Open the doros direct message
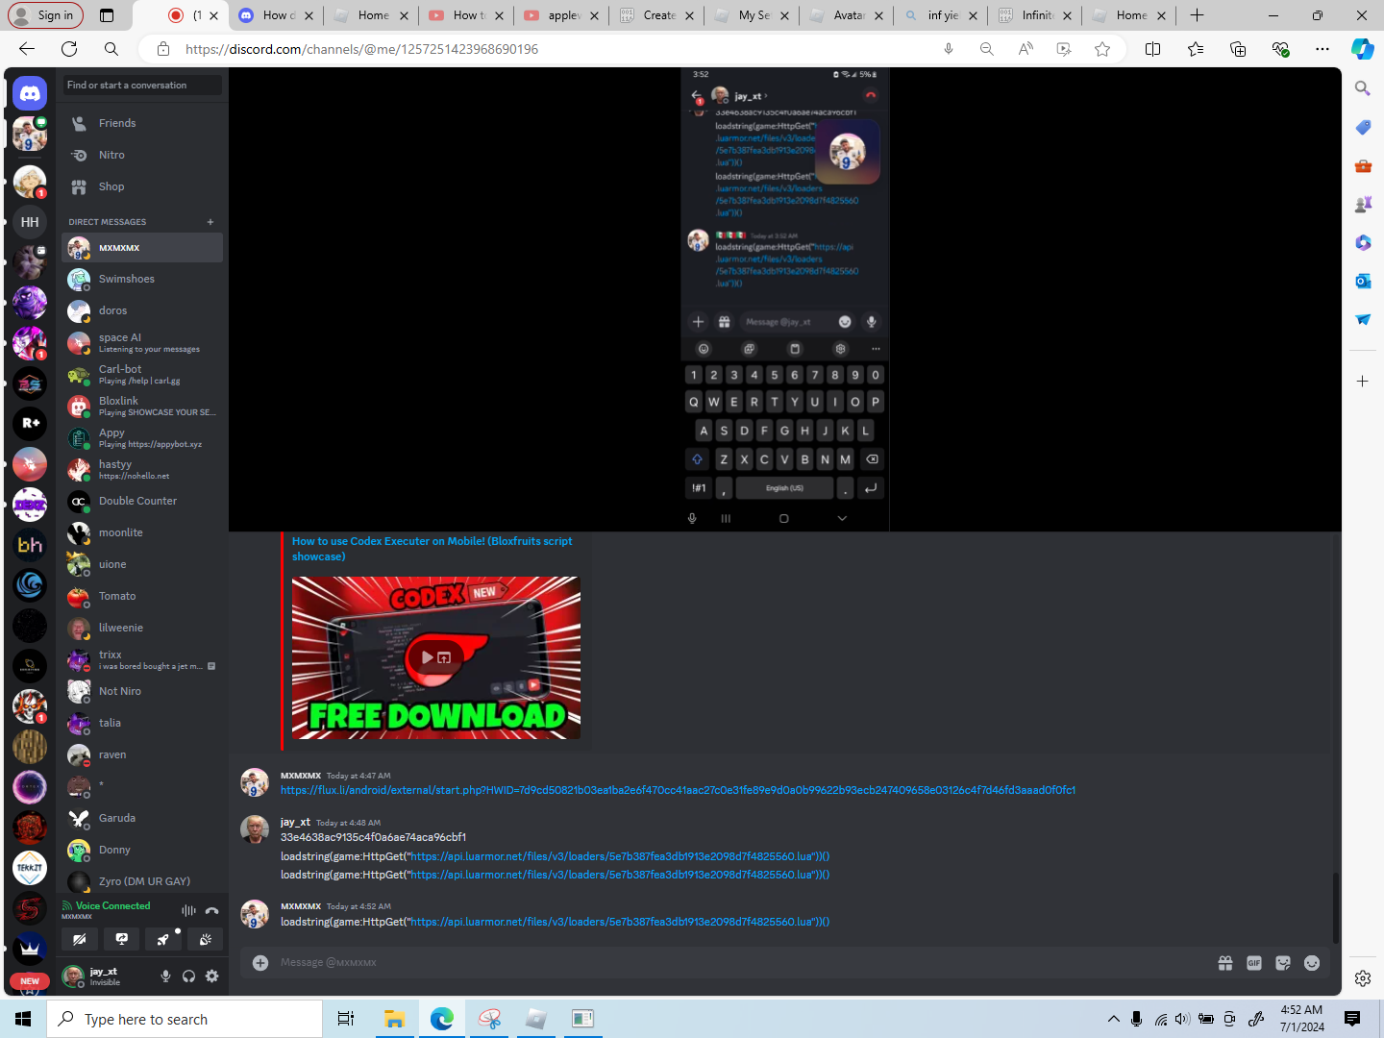The height and width of the screenshot is (1038, 1384). 142,310
